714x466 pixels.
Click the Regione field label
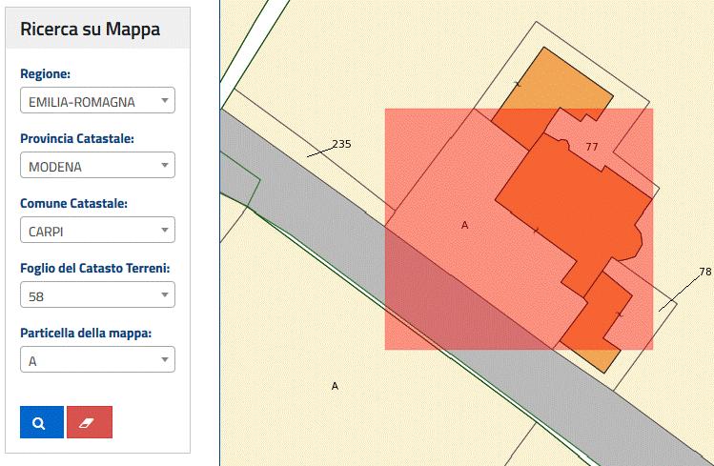[45, 73]
